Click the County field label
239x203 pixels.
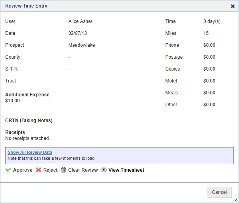click(13, 57)
